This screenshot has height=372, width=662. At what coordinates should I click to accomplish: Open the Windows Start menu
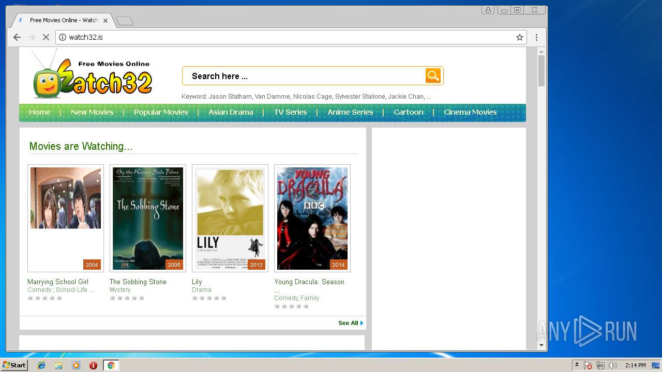pyautogui.click(x=14, y=365)
